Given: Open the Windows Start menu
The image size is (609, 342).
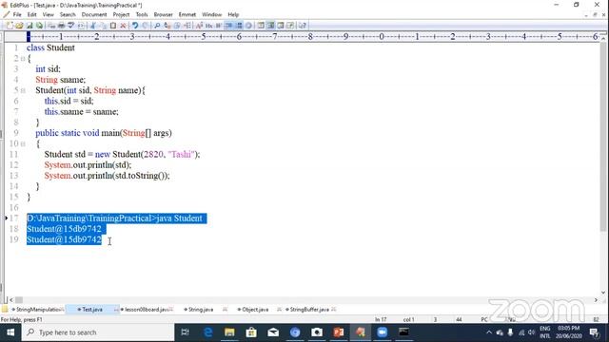Looking at the screenshot, I should click(10, 332).
